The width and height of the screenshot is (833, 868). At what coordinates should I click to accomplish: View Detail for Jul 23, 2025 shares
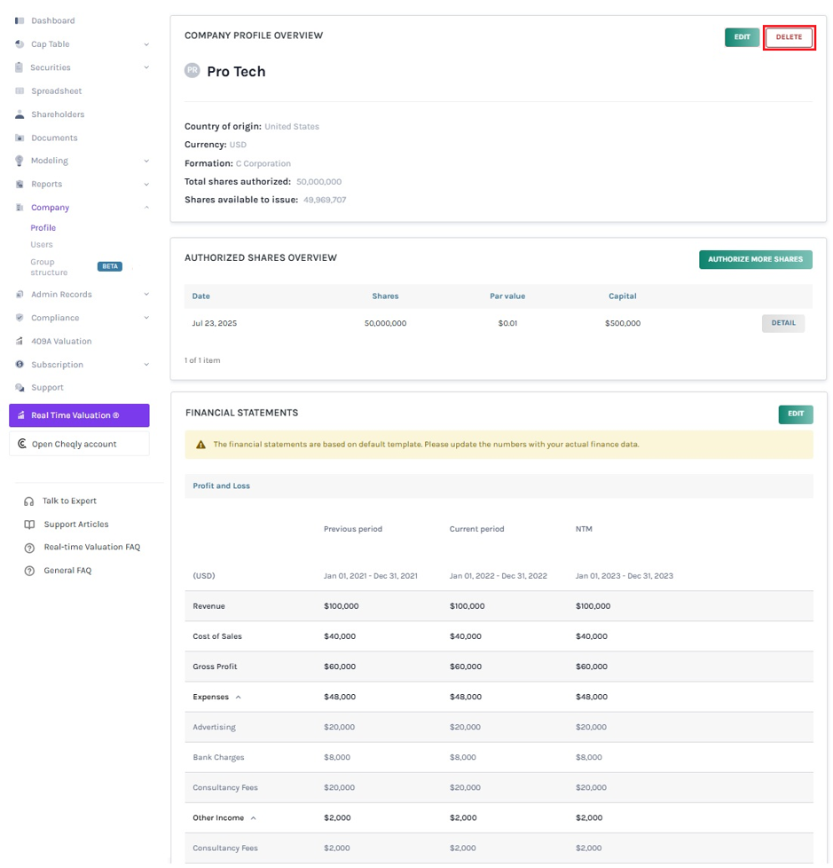coord(783,323)
